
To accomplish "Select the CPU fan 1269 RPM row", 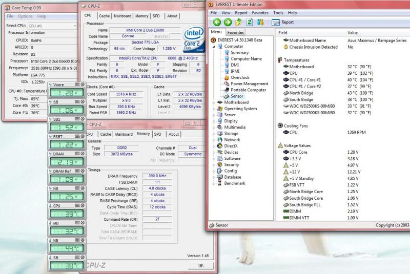I will click(342, 133).
